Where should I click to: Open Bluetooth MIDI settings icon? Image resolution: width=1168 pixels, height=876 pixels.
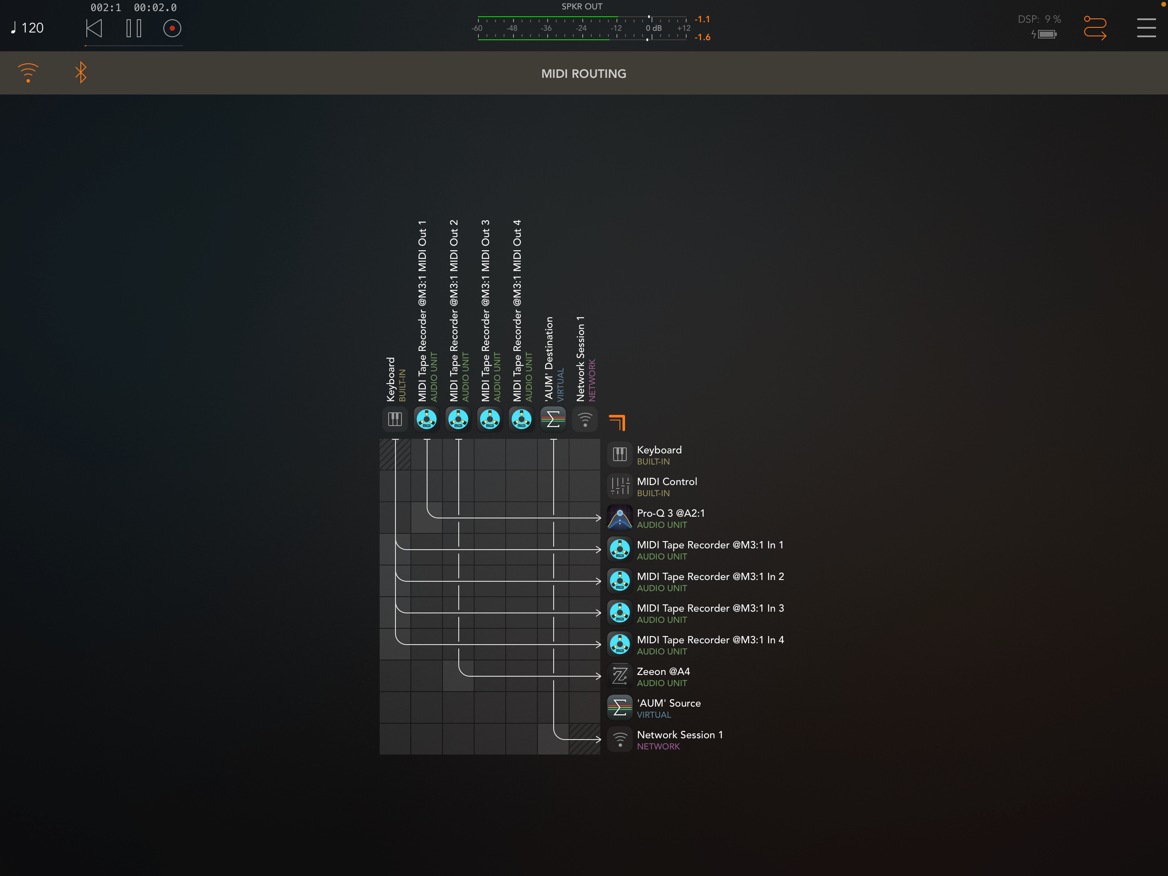[x=81, y=72]
